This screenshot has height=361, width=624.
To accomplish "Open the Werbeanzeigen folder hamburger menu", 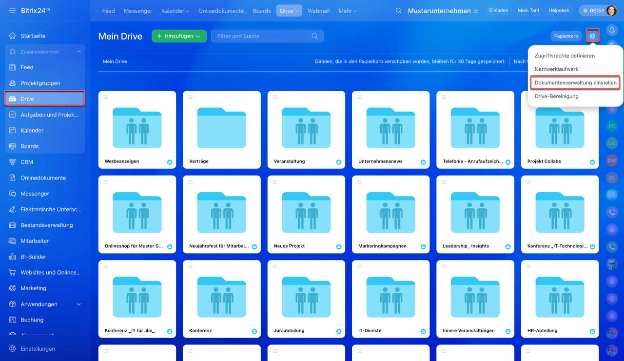I will click(106, 97).
